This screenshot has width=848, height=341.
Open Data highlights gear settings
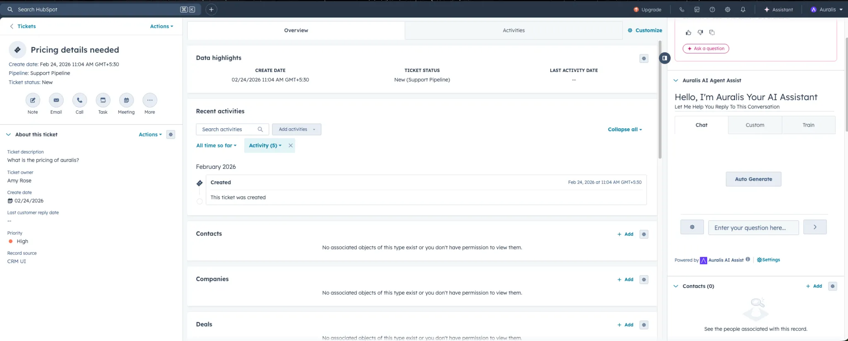click(644, 58)
